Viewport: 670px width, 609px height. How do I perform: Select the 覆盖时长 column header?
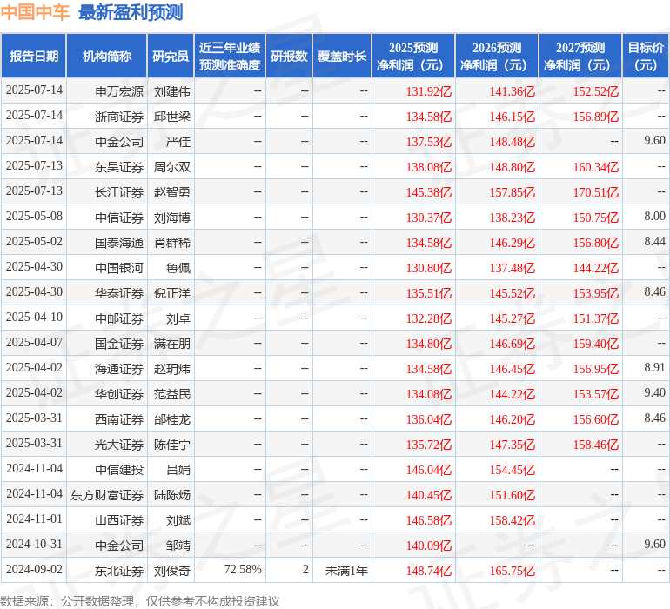tap(342, 56)
